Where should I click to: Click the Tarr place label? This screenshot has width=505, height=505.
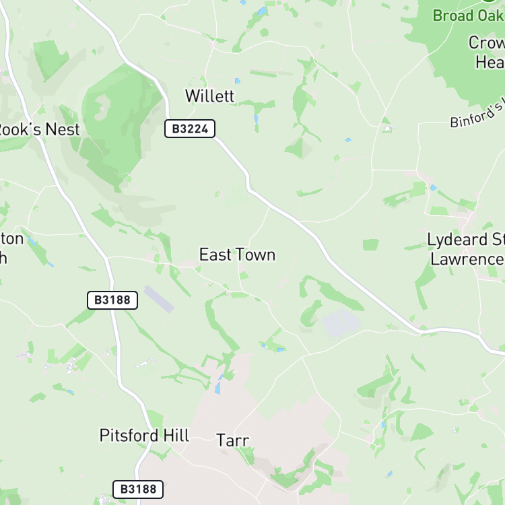(233, 440)
